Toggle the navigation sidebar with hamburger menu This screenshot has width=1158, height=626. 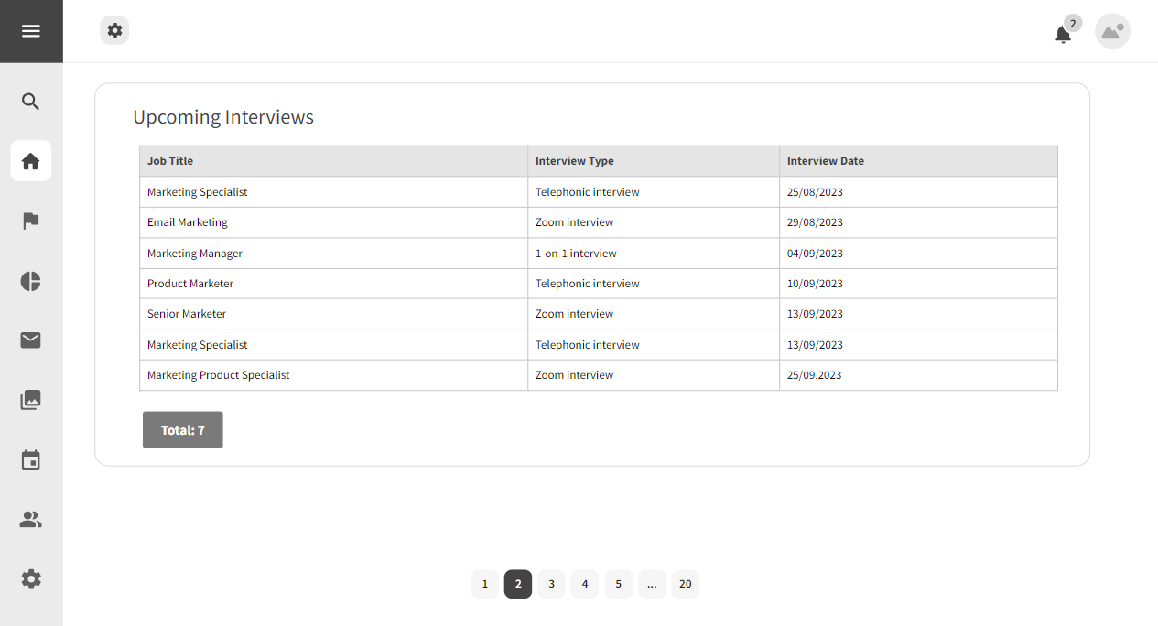[x=30, y=30]
